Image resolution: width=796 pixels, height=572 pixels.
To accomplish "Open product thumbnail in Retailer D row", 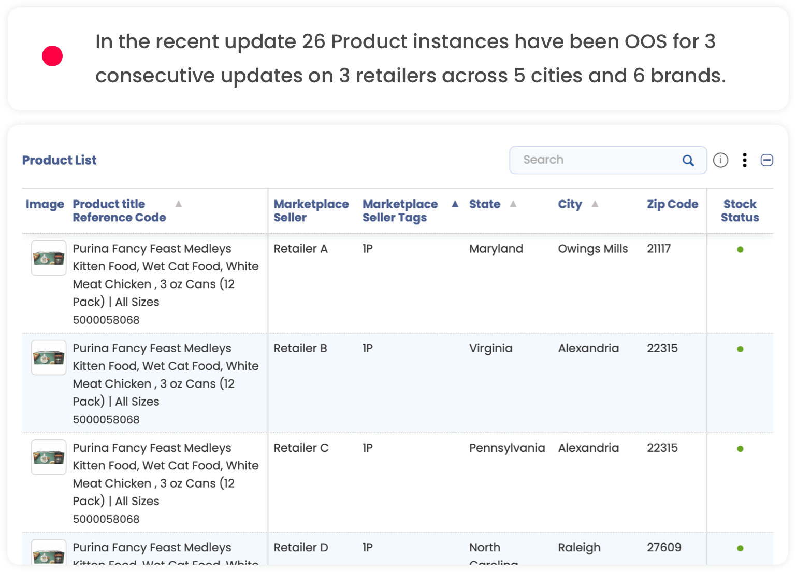I will point(49,552).
